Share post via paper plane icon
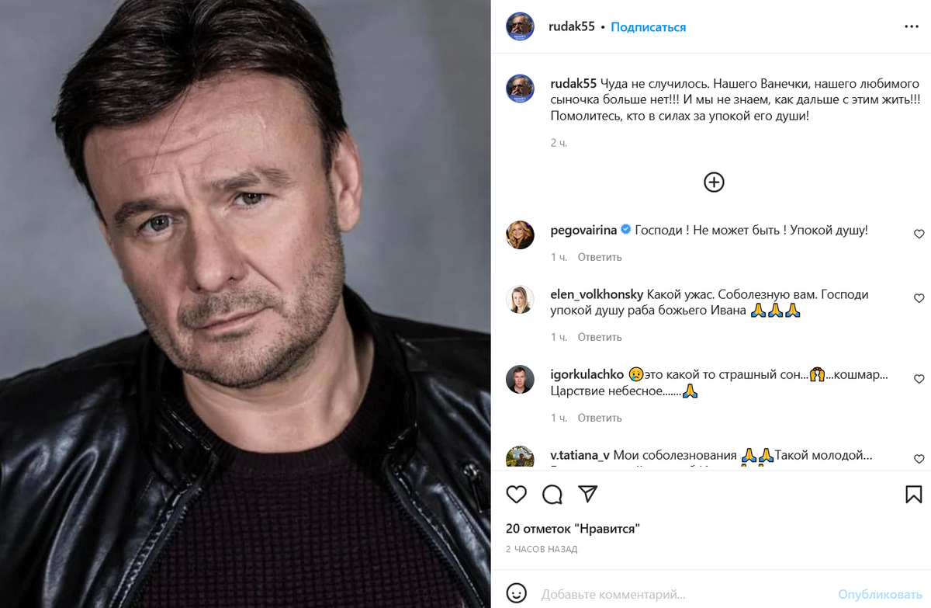This screenshot has height=608, width=931. (588, 495)
